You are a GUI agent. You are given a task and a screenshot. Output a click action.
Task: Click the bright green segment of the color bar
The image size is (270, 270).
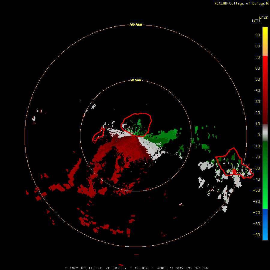265,175
